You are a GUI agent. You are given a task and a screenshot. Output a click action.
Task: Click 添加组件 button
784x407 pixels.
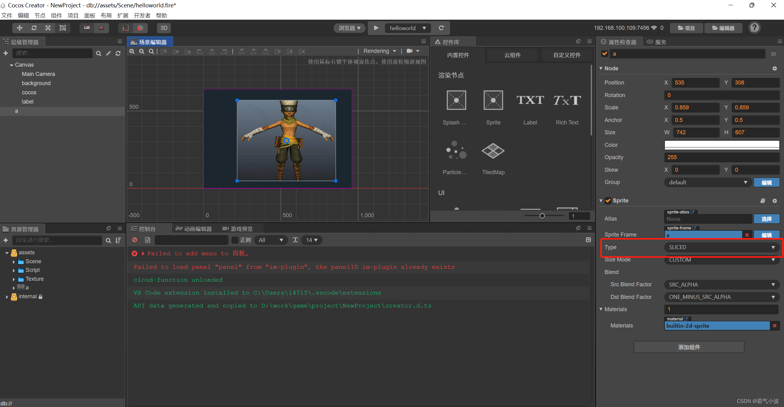click(689, 347)
